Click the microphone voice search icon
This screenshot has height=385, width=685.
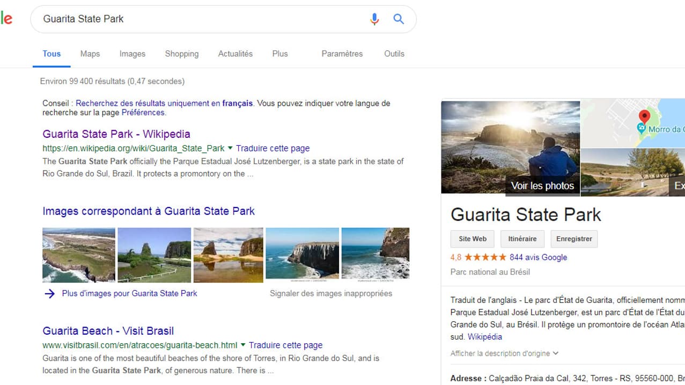(374, 19)
